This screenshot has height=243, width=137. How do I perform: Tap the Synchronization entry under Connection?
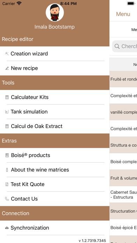click(x=55, y=228)
